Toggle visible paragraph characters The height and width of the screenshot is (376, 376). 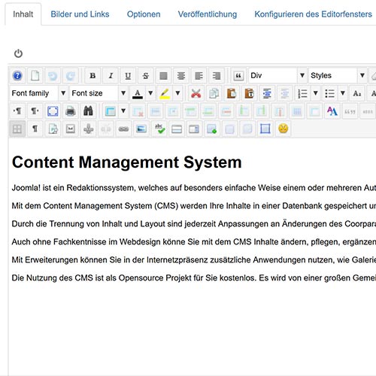pos(35,129)
